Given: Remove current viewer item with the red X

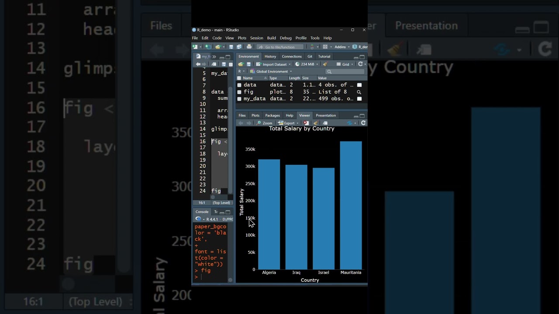Looking at the screenshot, I should [x=306, y=123].
